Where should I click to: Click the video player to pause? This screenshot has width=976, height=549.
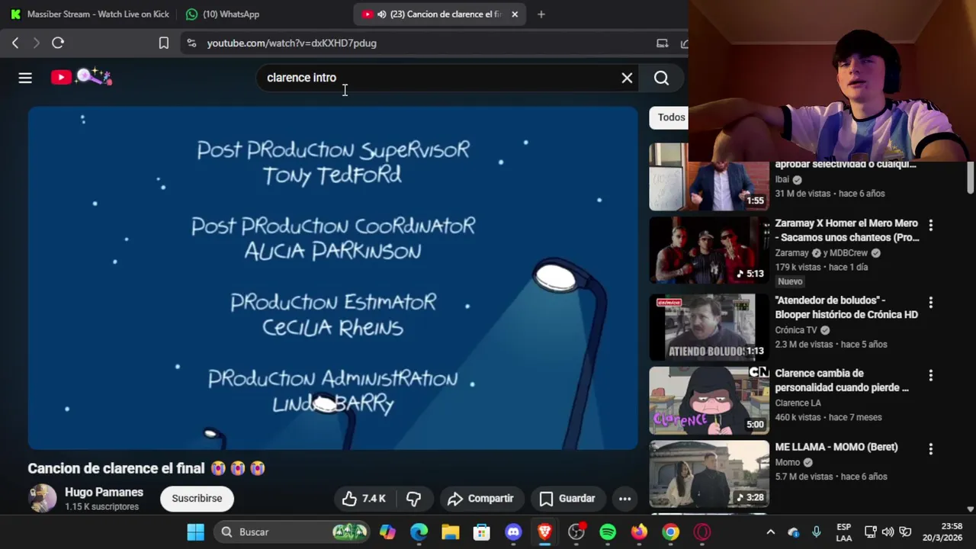pyautogui.click(x=333, y=278)
